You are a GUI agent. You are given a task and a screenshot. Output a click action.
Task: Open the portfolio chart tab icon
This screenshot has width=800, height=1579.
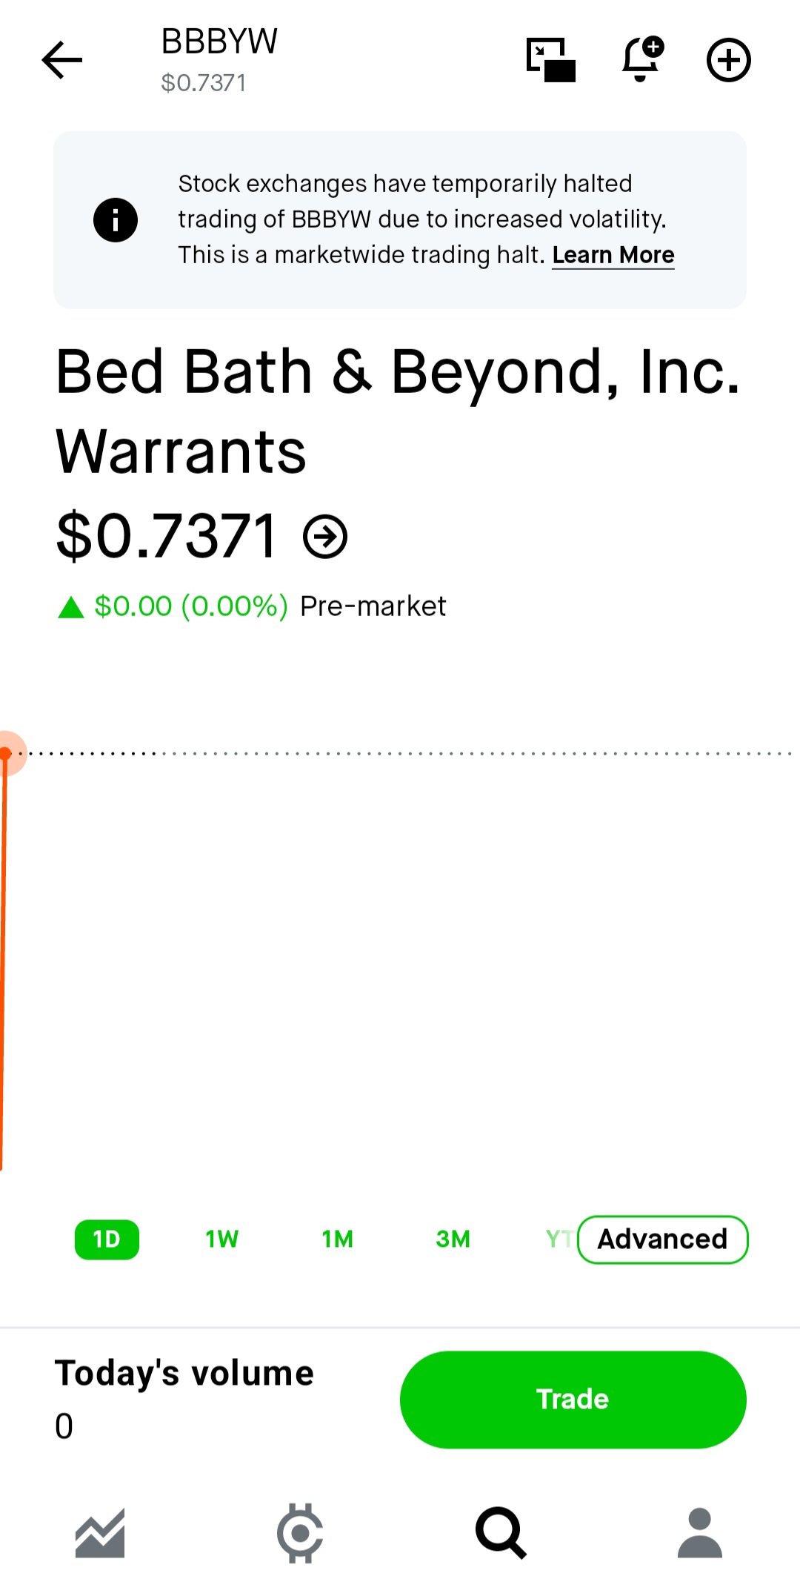click(100, 1533)
